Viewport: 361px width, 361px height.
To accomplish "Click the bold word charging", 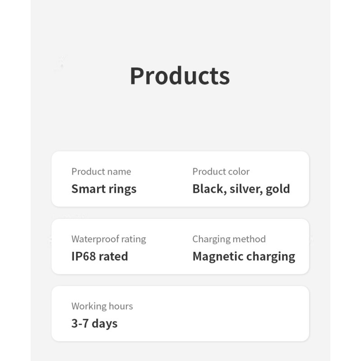I will 269,256.
